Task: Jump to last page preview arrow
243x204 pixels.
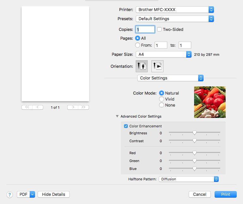Action: click(83, 107)
